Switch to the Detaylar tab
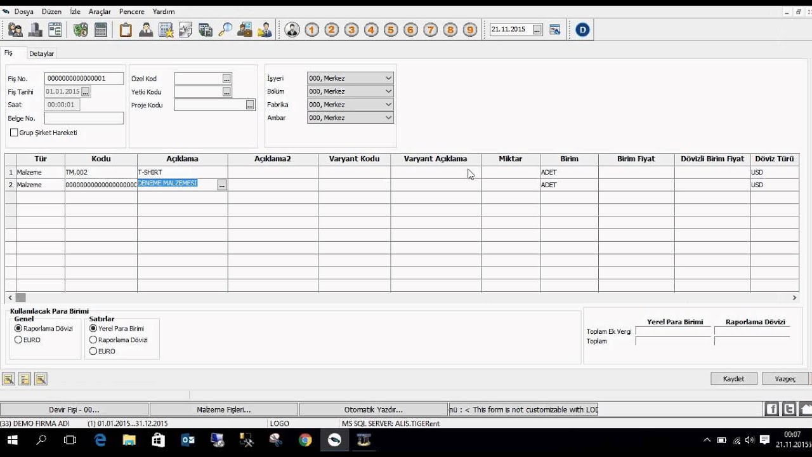The height and width of the screenshot is (457, 812). [x=41, y=53]
